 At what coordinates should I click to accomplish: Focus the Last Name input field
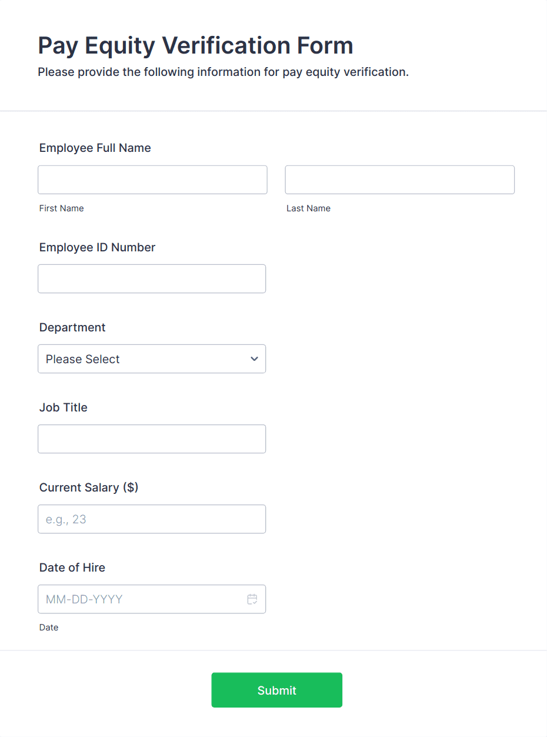[x=399, y=180]
